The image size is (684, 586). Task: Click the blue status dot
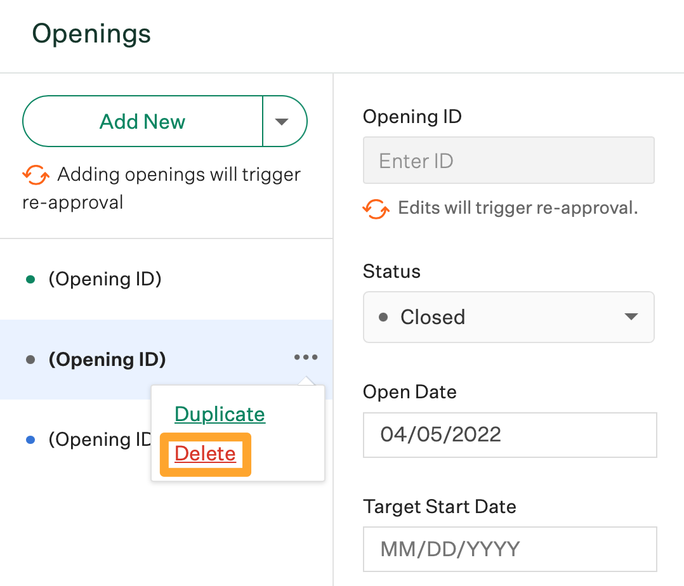click(30, 439)
